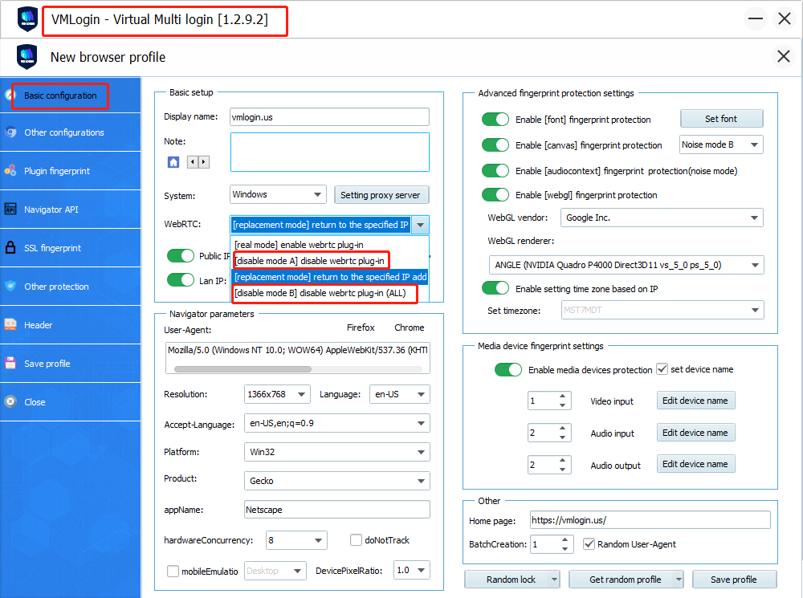Check the doNotTrack checkbox

point(357,540)
